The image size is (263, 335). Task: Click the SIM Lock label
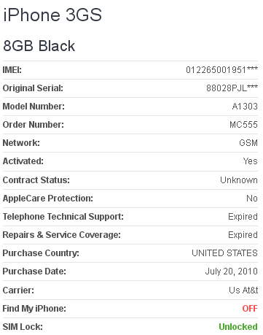tap(23, 327)
